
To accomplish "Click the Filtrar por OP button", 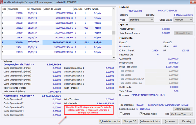I will tap(130, 121).
